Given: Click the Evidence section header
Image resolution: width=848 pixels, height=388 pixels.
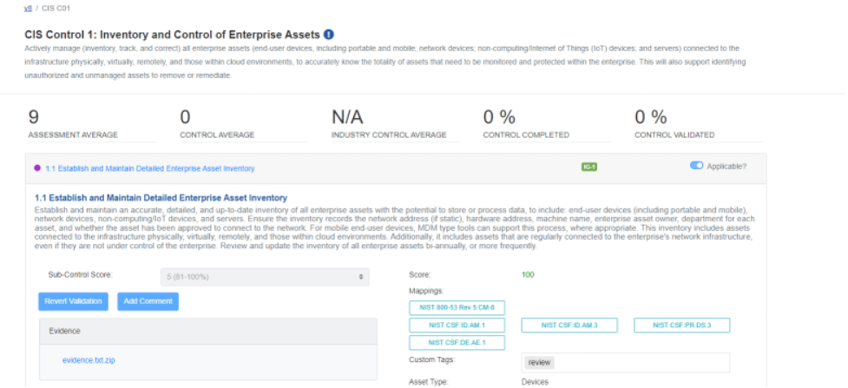Looking at the screenshot, I should [x=208, y=331].
